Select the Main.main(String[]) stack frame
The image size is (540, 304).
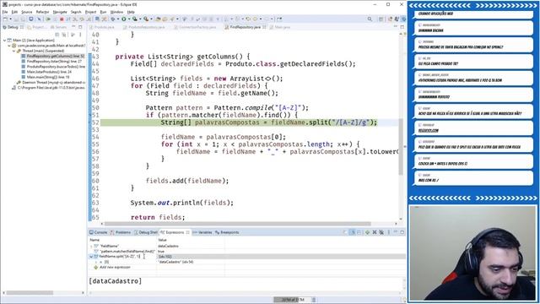(x=46, y=77)
